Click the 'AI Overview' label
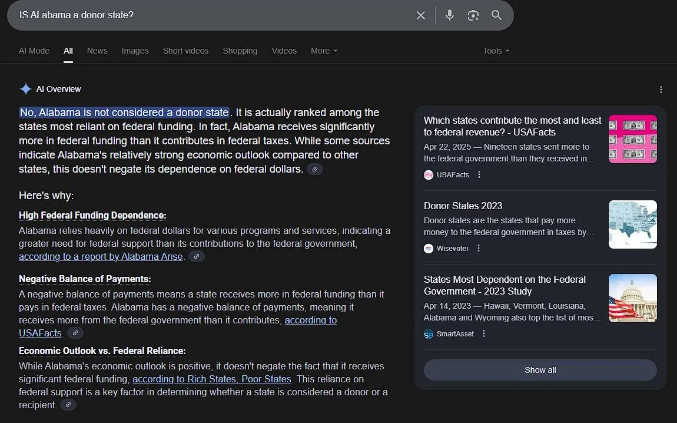Viewport: 677px width, 423px height. (x=58, y=89)
